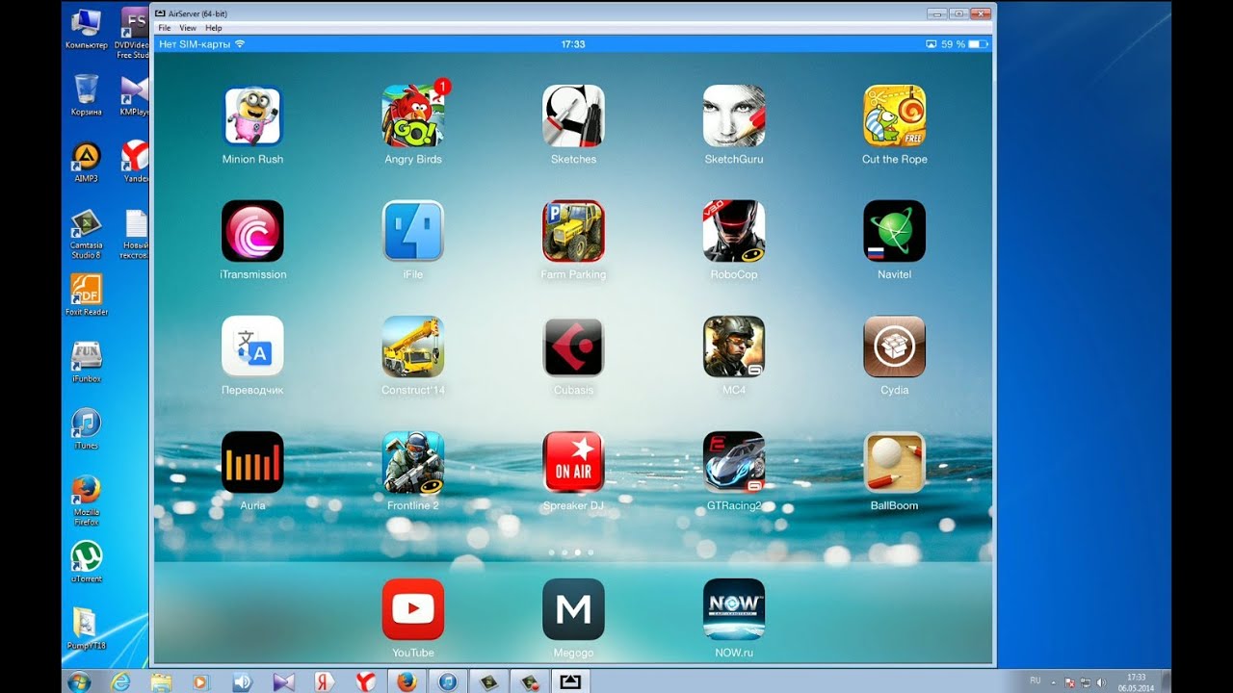1233x693 pixels.
Task: Open Megogo in the dock
Action: [x=573, y=609]
